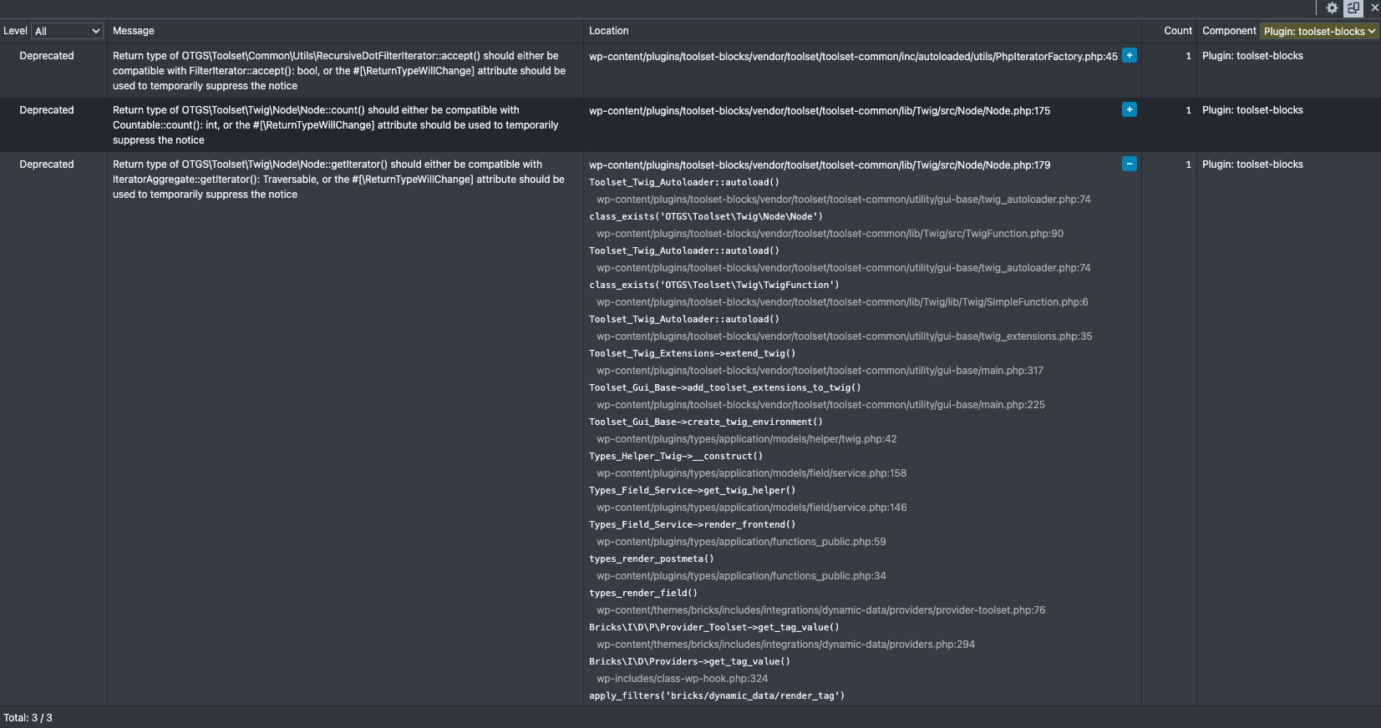
Task: Close the Query Monitor panel
Action: point(1374,8)
